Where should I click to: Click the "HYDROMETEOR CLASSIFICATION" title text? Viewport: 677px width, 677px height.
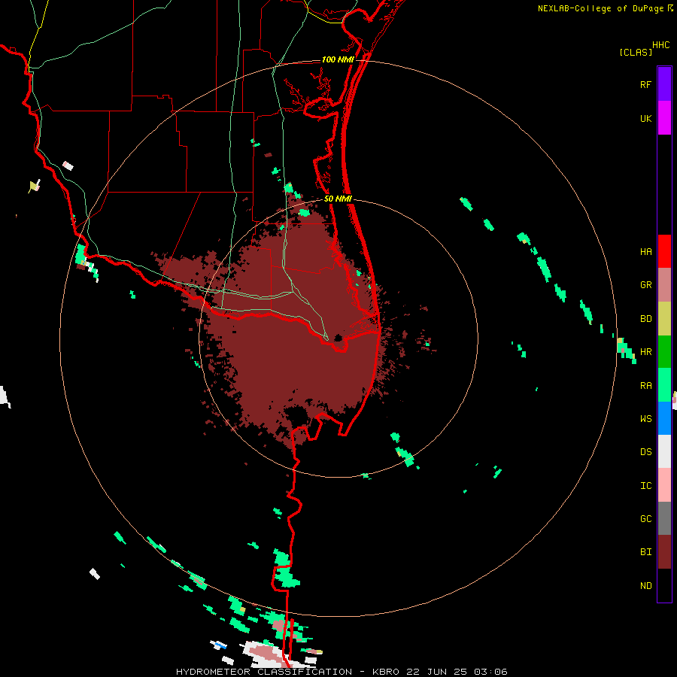click(264, 672)
